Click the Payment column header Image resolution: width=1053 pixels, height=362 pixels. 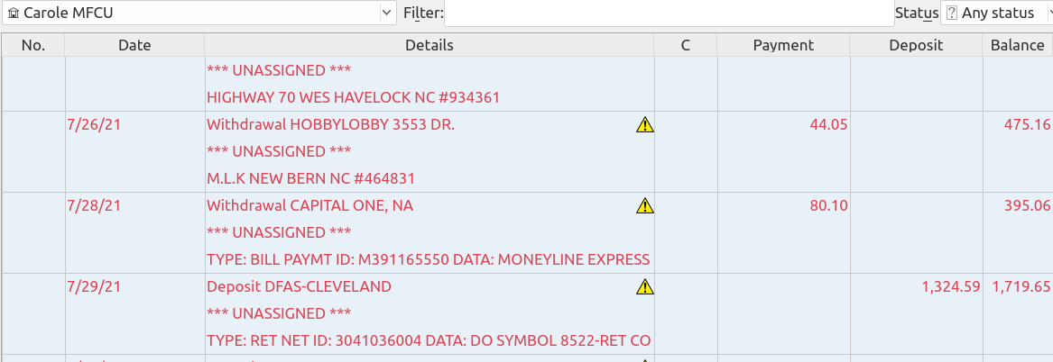[783, 45]
